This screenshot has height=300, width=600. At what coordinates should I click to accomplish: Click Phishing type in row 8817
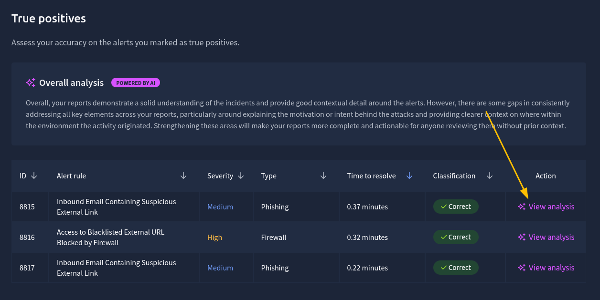tap(275, 268)
